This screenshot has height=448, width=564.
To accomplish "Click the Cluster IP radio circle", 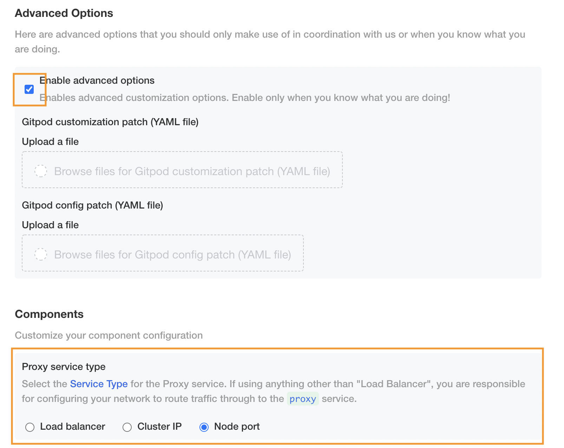I will click(127, 427).
